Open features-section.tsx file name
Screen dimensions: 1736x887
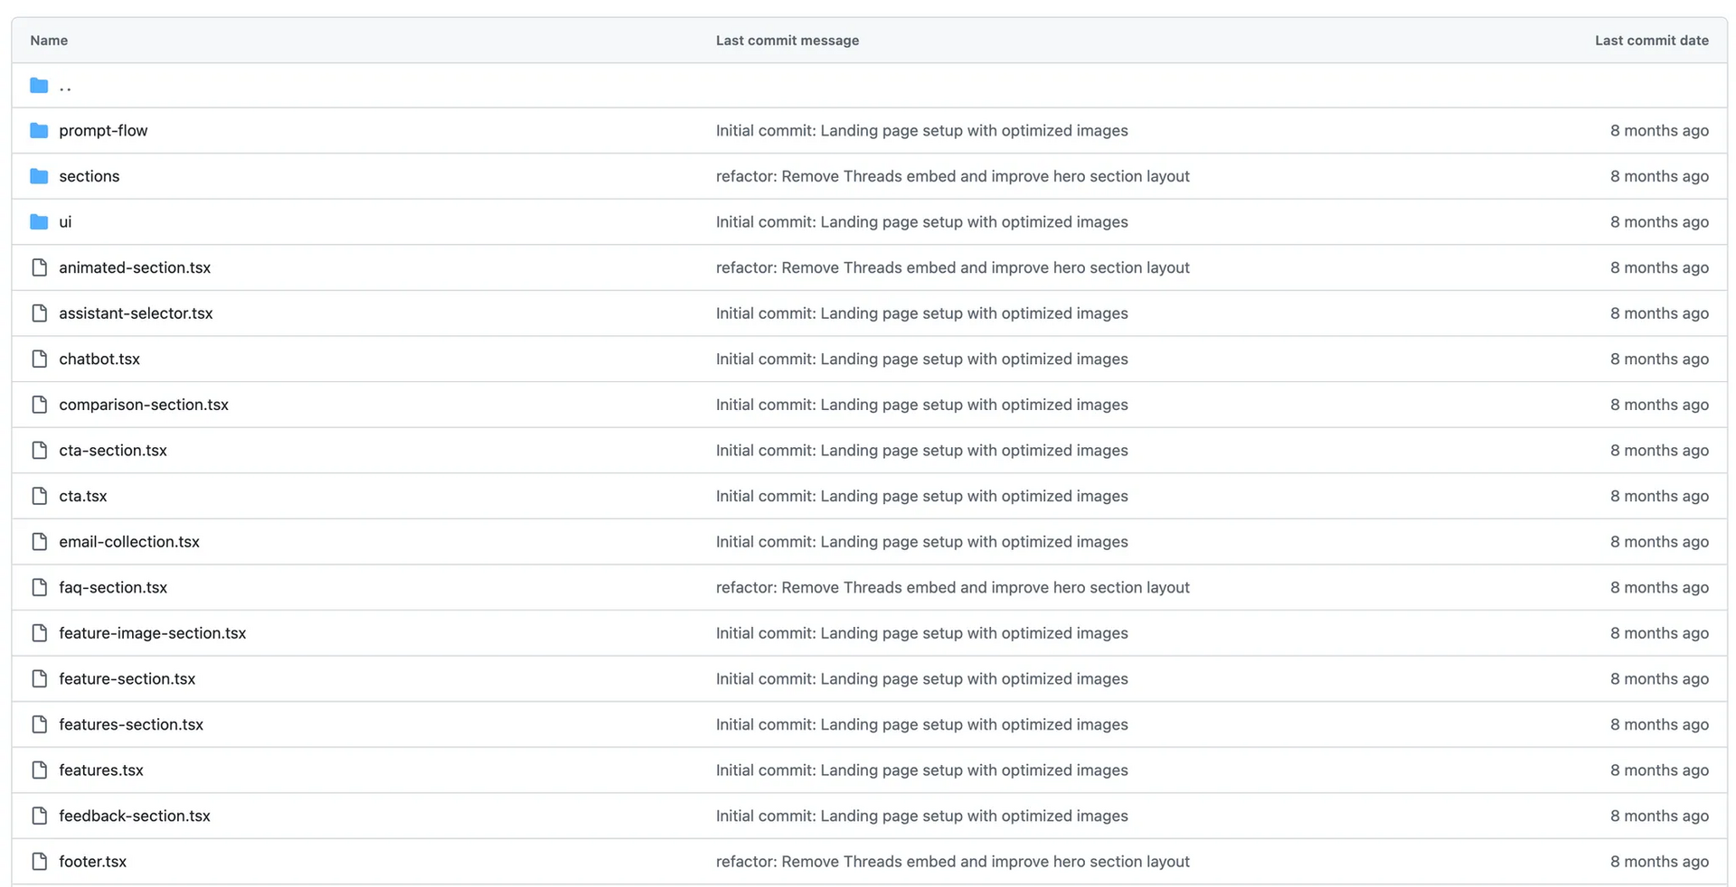point(131,724)
